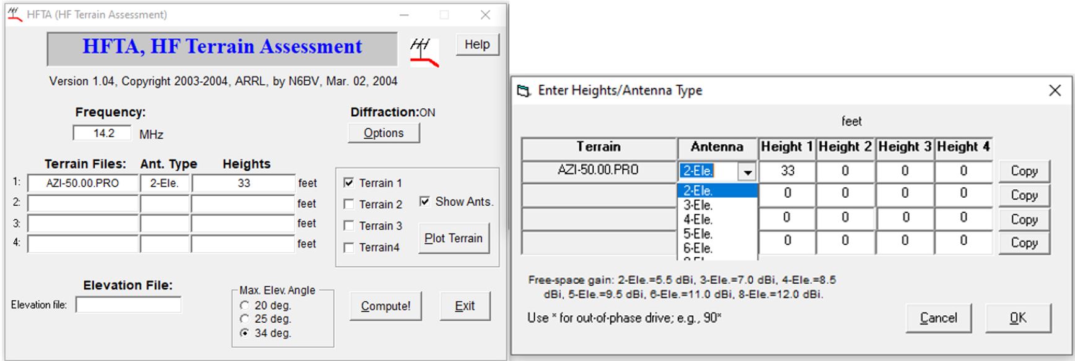Minimize the HFTA window

(x=405, y=14)
